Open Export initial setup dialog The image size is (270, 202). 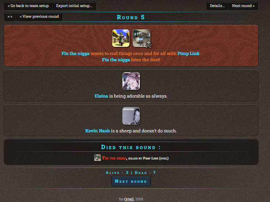pyautogui.click(x=74, y=6)
